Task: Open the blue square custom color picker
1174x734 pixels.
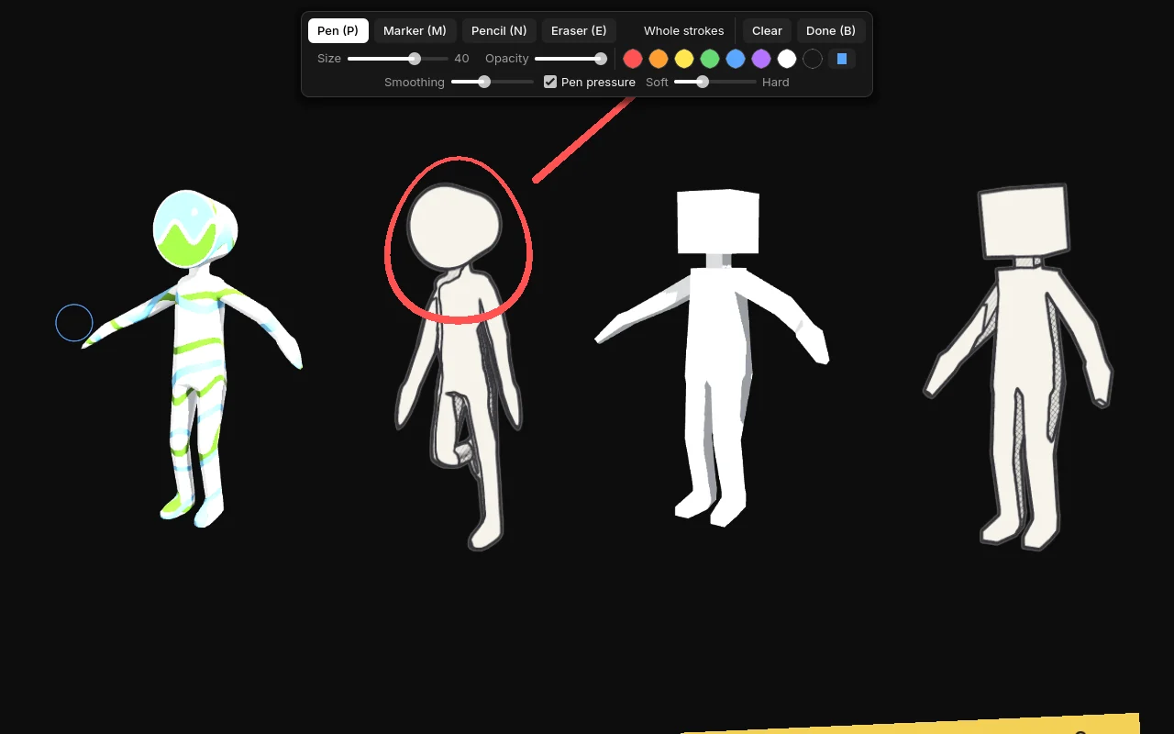Action: tap(842, 59)
